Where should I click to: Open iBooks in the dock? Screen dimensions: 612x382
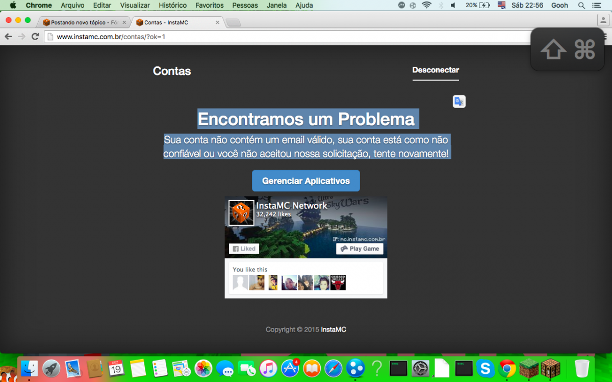click(x=312, y=368)
